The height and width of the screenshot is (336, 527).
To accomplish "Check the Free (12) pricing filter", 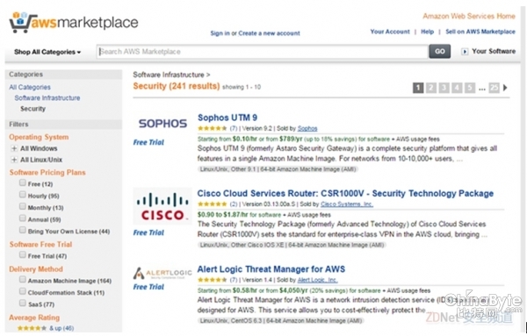I will click(x=23, y=182).
